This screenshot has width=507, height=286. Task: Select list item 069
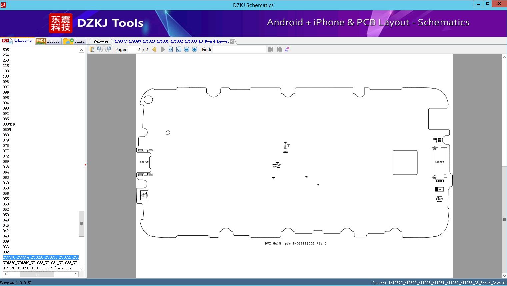point(6,161)
